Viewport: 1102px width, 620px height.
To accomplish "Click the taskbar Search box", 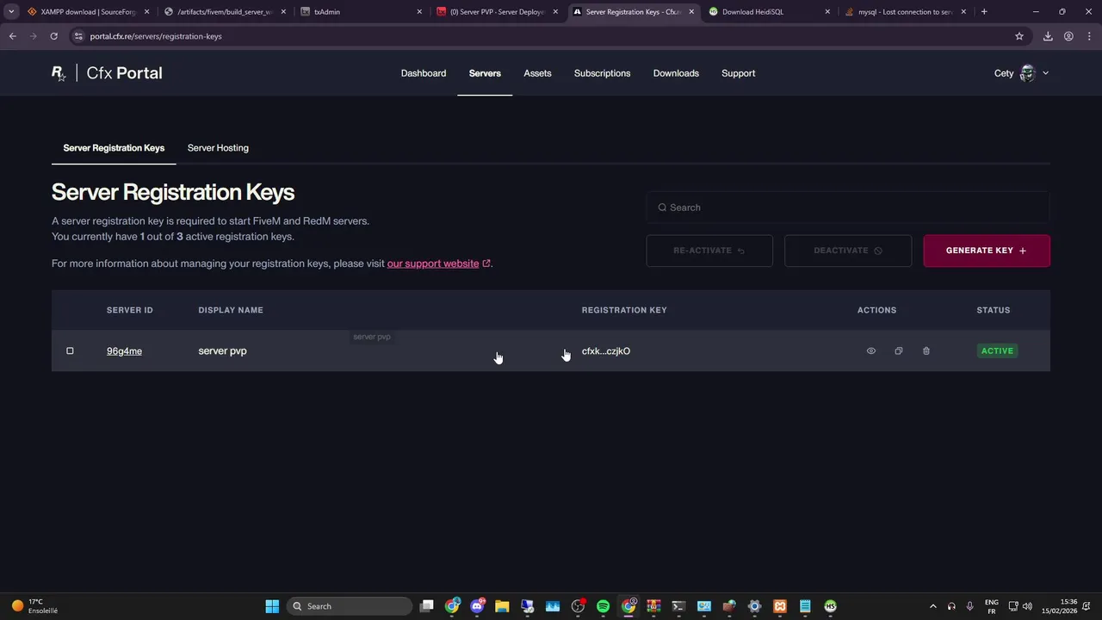I will [x=349, y=606].
